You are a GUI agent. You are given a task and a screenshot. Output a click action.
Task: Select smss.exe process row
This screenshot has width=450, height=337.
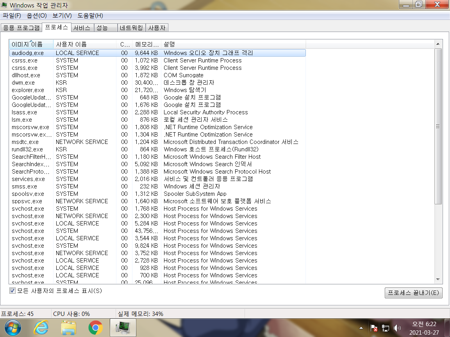(157, 186)
